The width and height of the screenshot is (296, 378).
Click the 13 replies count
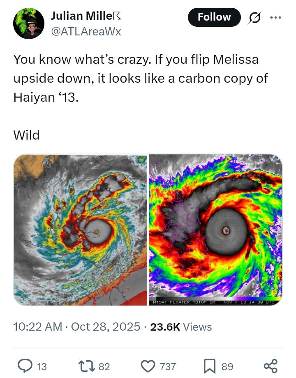pyautogui.click(x=42, y=366)
